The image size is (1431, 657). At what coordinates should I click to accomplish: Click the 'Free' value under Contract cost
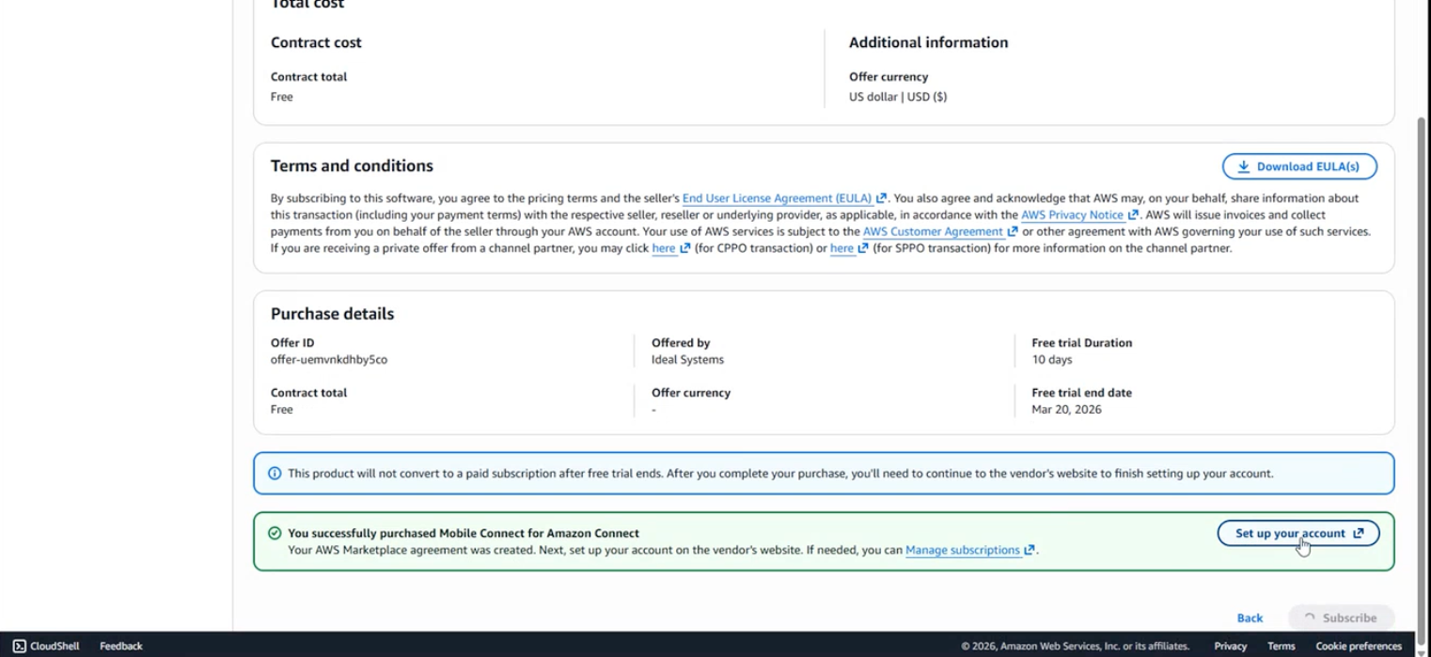coord(282,97)
